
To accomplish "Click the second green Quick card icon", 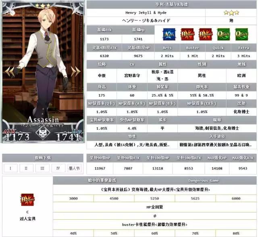I will pyautogui.click(x=241, y=34).
